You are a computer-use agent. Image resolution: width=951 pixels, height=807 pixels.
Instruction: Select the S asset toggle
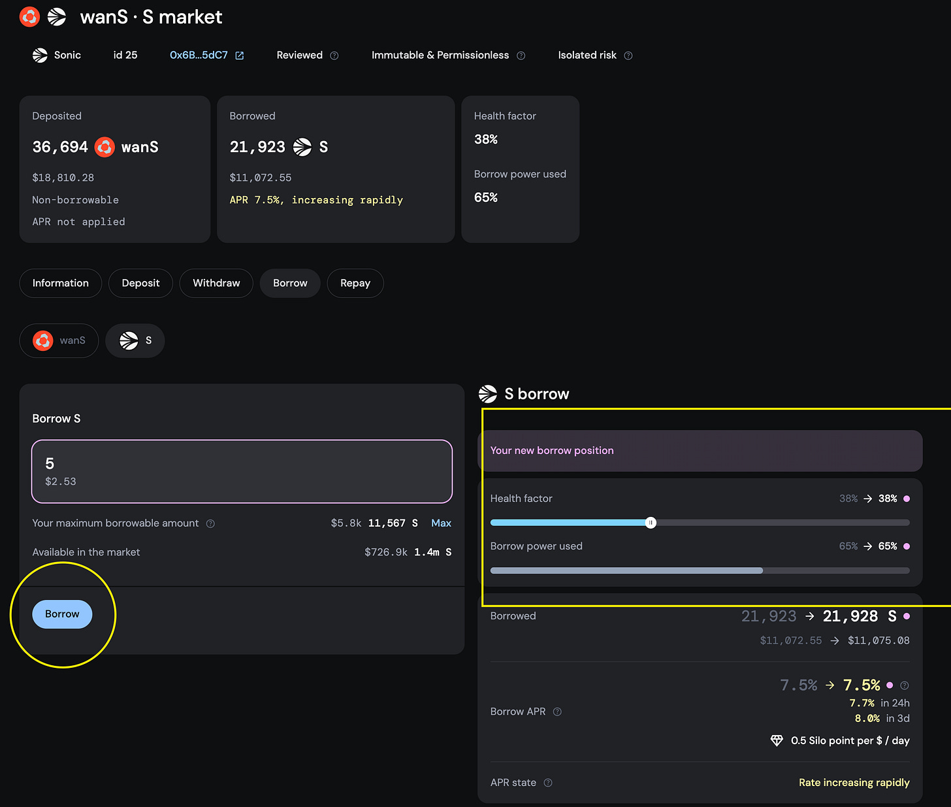[135, 340]
